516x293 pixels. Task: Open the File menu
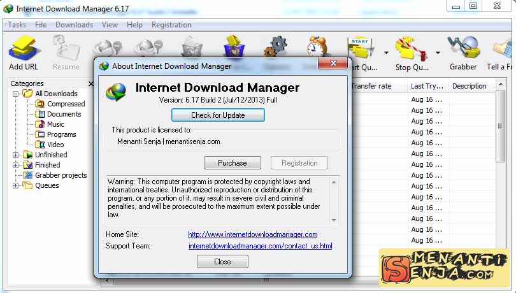pos(41,25)
